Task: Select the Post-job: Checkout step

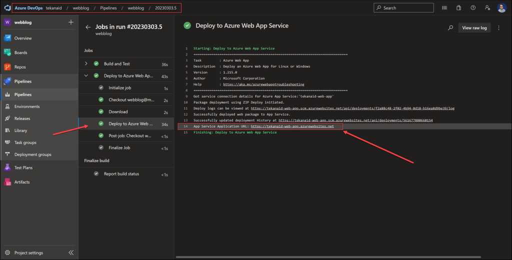Action: point(126,135)
